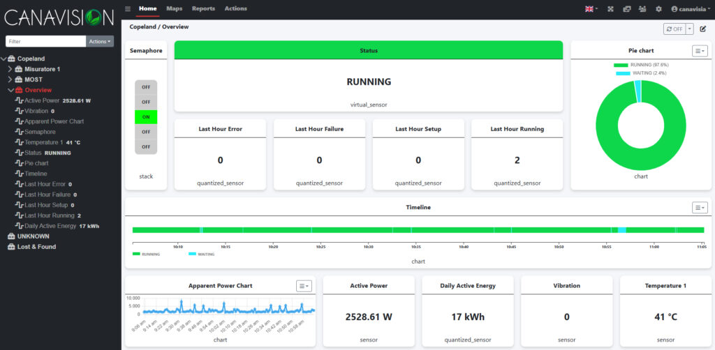Toggle the auto-refresh OFF button
This screenshot has width=715, height=350.
point(675,29)
